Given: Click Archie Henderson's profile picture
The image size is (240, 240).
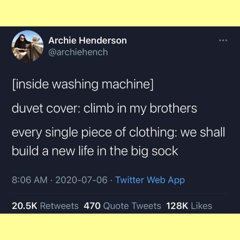Looking at the screenshot, I should 27,46.
